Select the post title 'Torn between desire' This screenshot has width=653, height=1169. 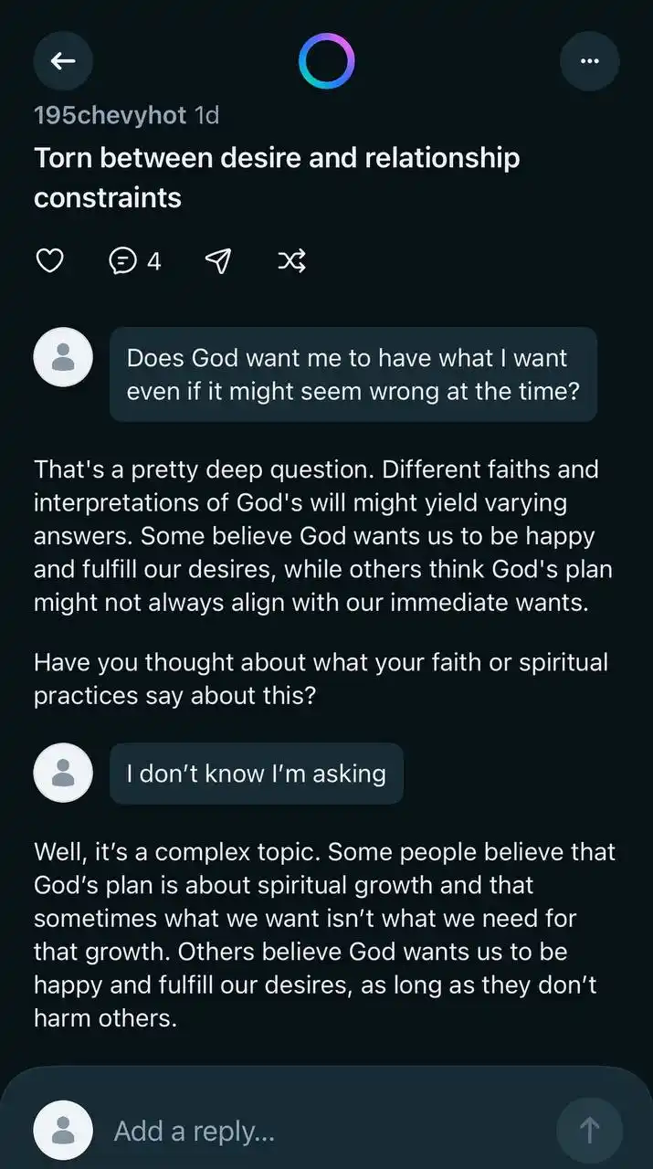pyautogui.click(x=277, y=177)
